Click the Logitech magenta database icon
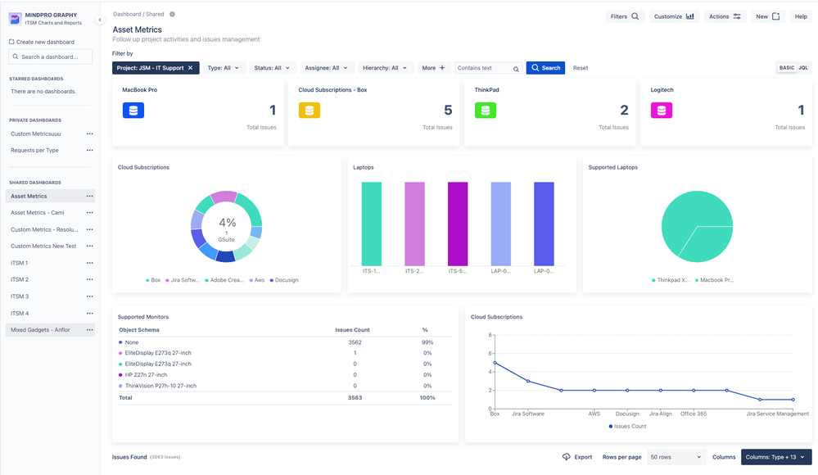818x475 pixels. (662, 110)
